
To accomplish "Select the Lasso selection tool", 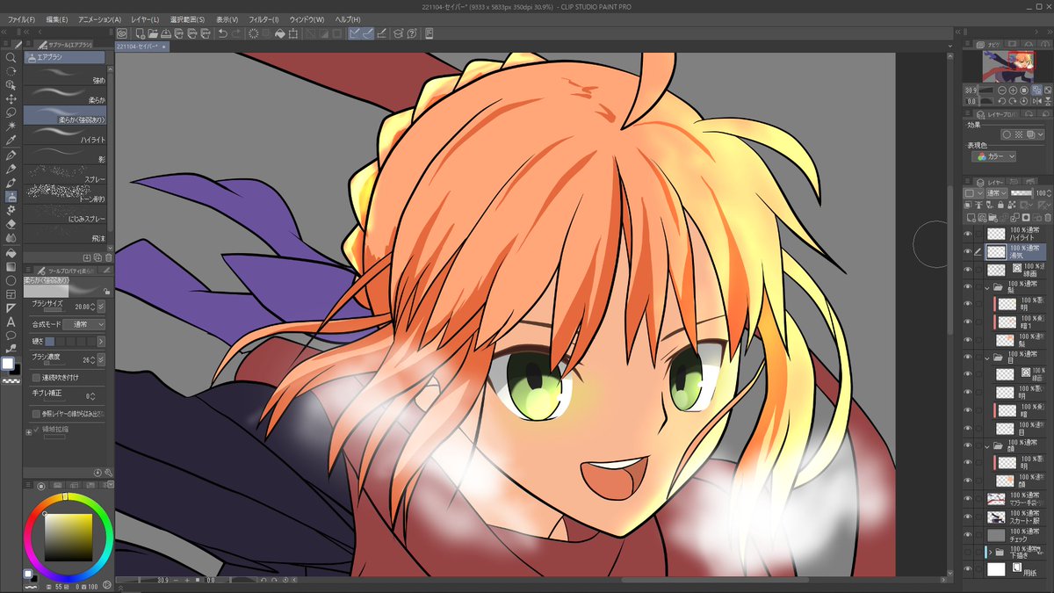I will point(11,113).
